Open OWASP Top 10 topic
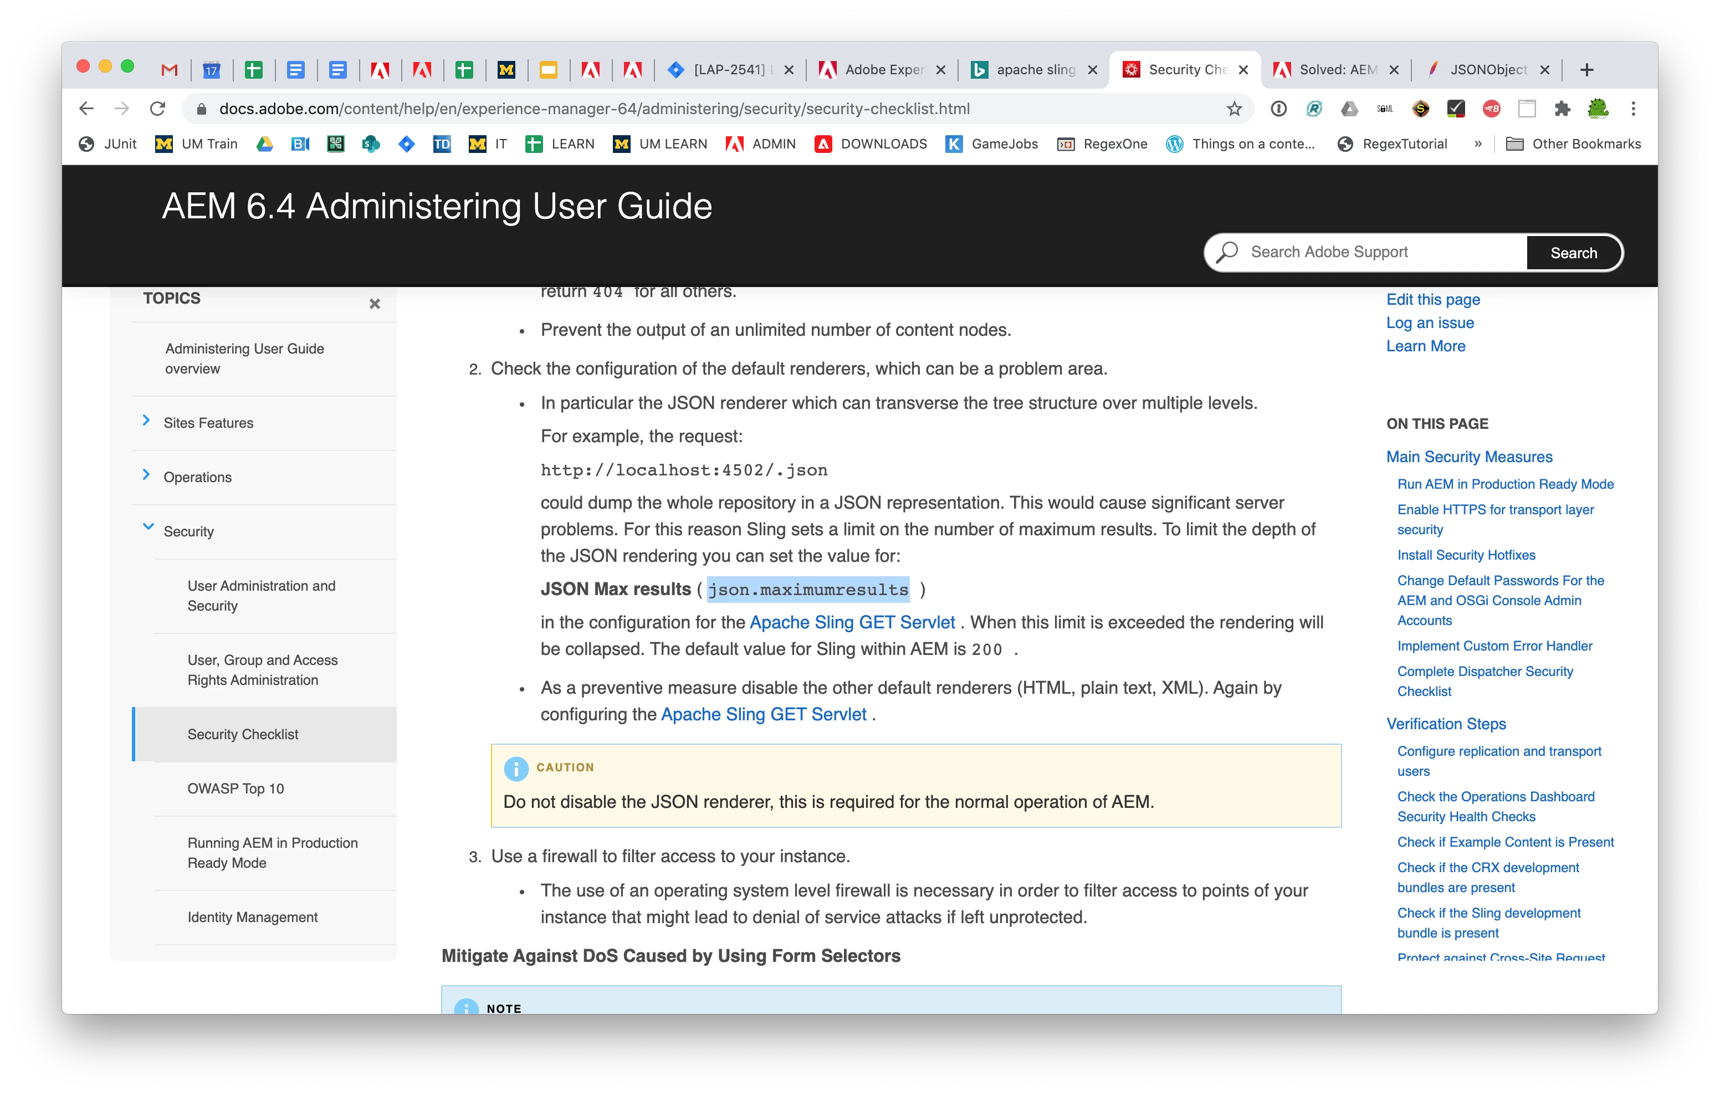 (236, 788)
